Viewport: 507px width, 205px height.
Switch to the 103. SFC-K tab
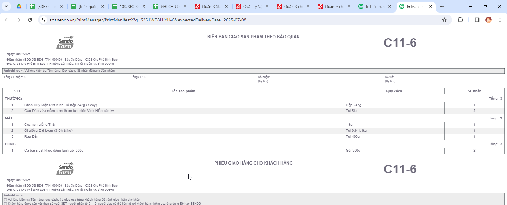coord(129,6)
